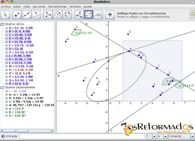Image resolution: width=195 pixels, height=141 pixels.
Task: Click the Entrada input field
Action: coord(82,136)
